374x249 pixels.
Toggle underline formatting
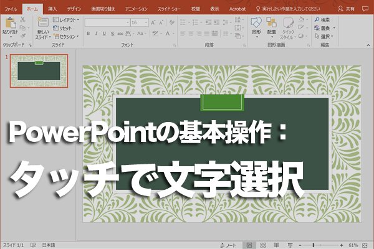click(104, 34)
